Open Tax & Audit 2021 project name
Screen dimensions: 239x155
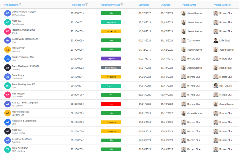tap(20, 148)
